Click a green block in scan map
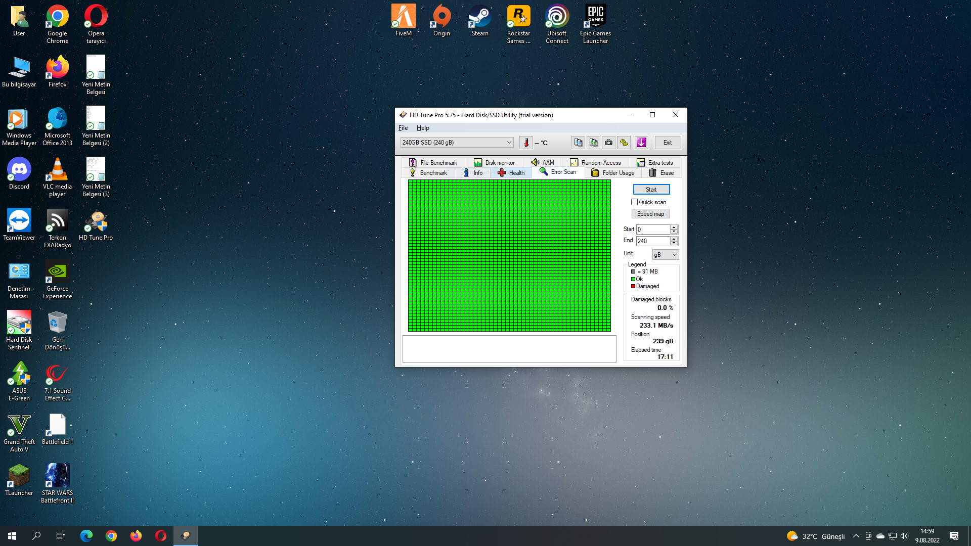Screen dimensions: 971x546 point(509,255)
